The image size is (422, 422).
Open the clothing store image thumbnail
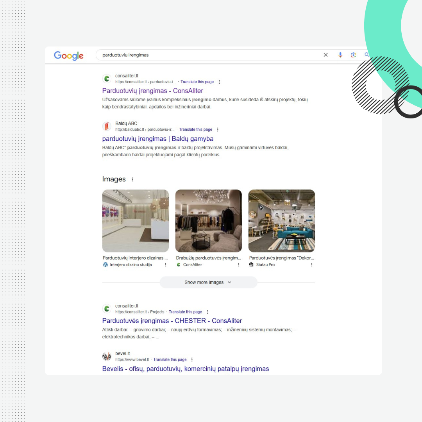coord(208,221)
